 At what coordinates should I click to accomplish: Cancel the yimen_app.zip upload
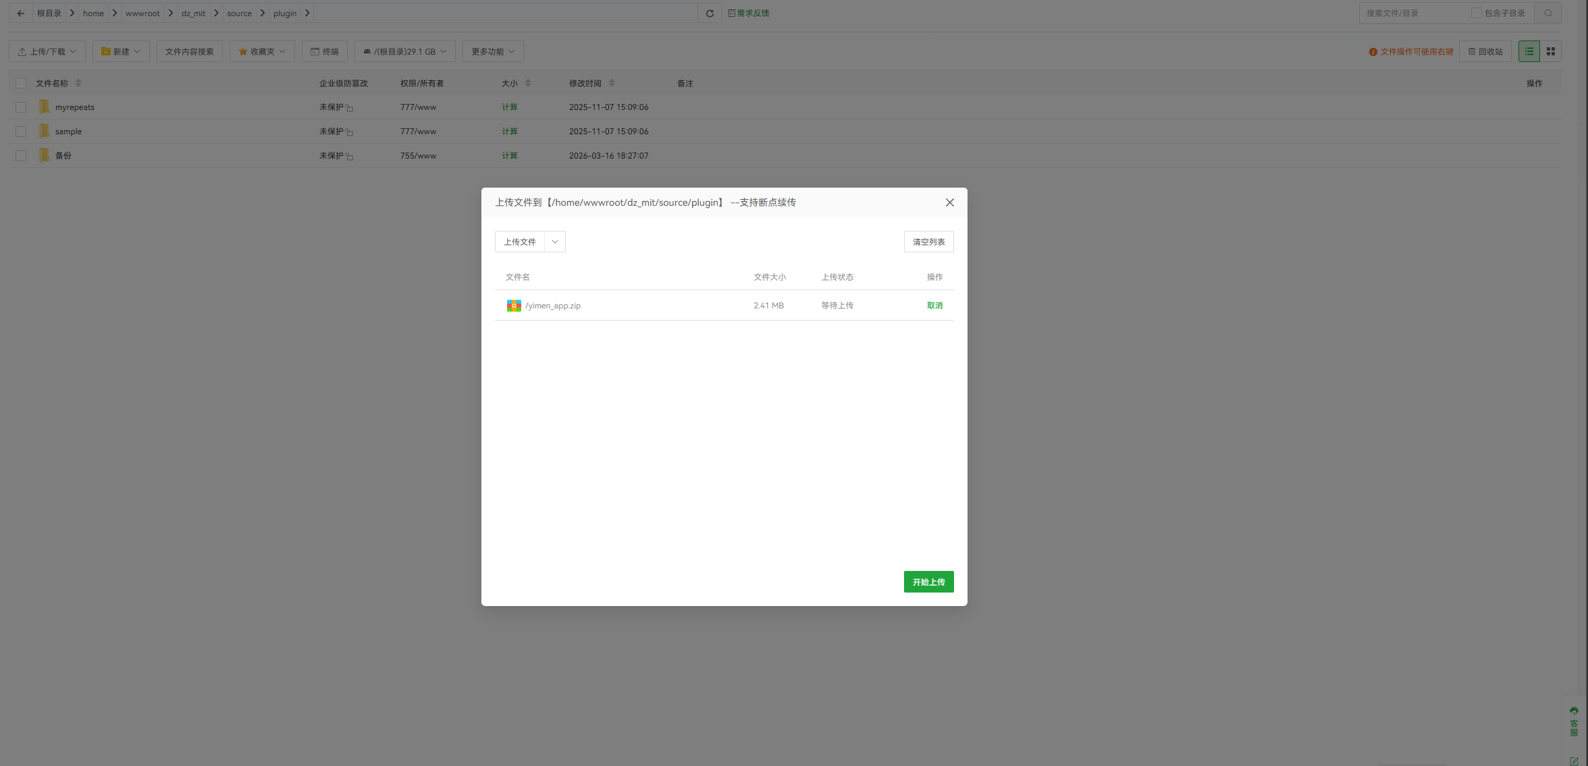tap(934, 305)
